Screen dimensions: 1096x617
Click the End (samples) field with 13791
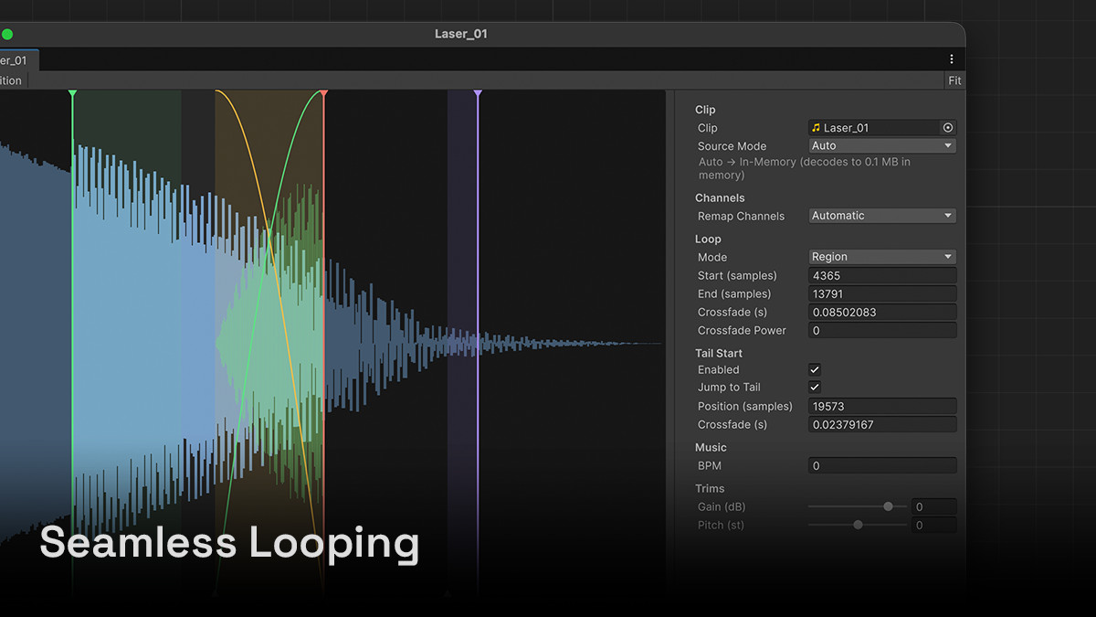click(x=882, y=293)
